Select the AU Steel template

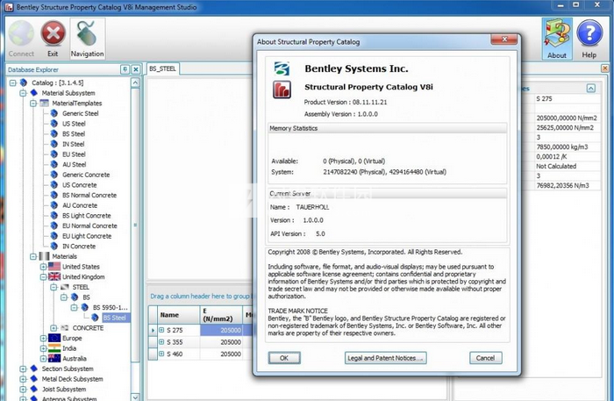click(x=74, y=164)
